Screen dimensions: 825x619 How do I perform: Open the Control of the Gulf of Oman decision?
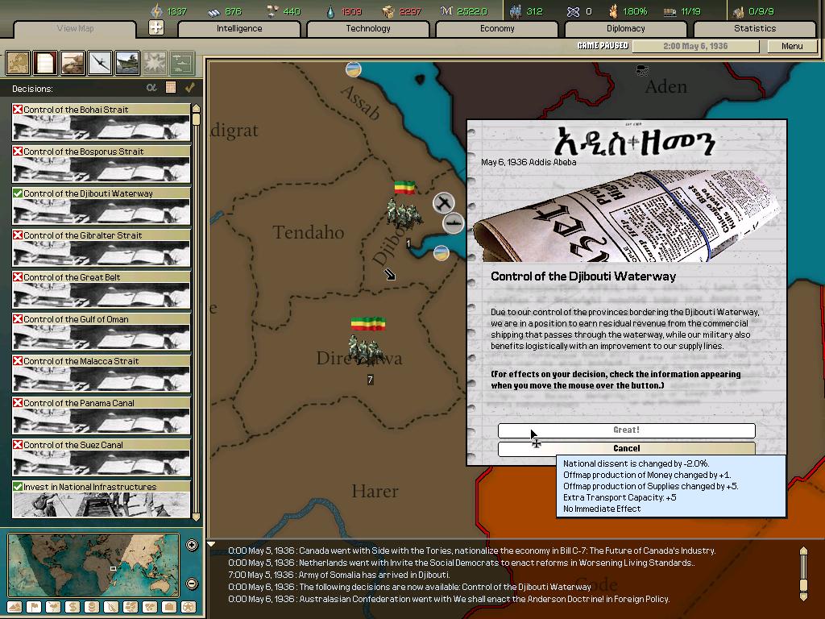(101, 332)
